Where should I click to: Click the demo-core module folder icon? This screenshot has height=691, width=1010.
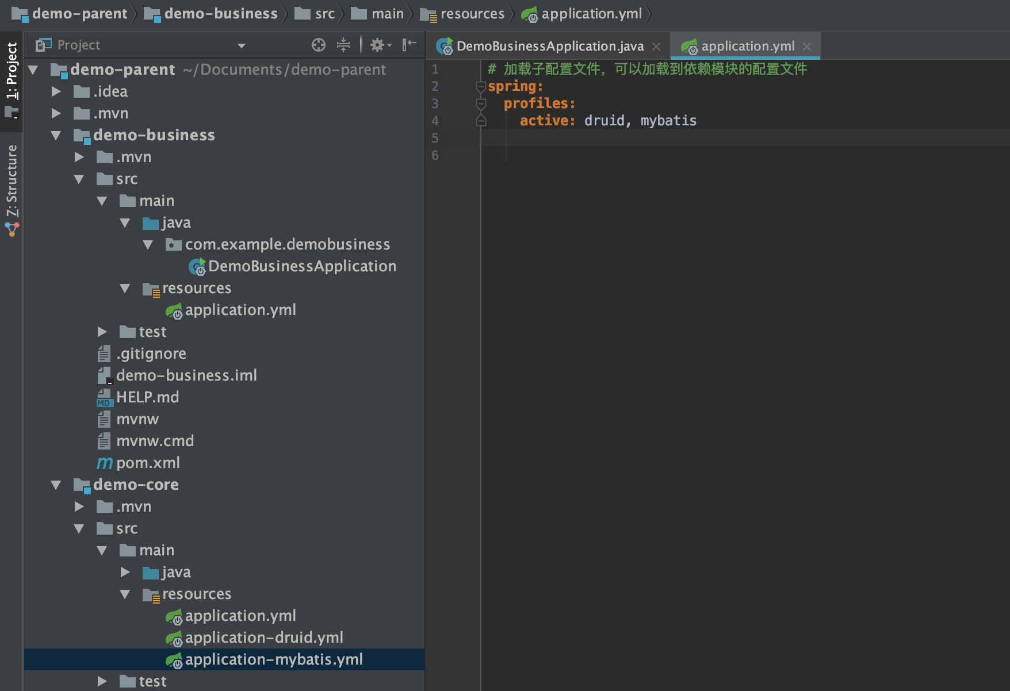[x=82, y=486]
